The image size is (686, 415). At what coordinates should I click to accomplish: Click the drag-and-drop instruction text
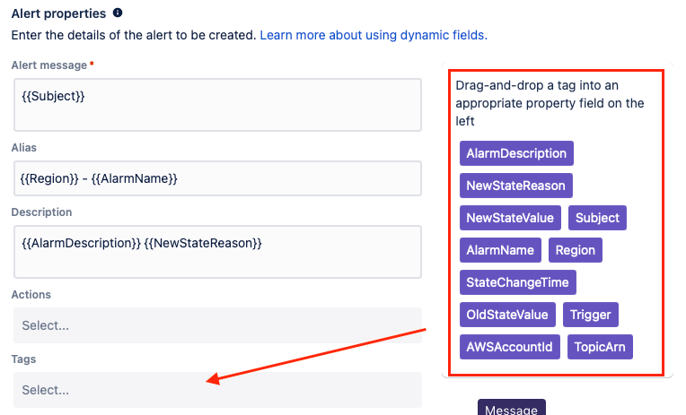point(550,103)
